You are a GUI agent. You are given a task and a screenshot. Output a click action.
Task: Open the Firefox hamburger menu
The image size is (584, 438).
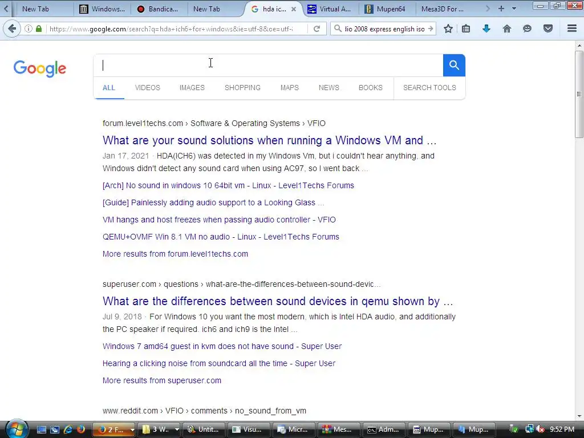click(x=572, y=29)
